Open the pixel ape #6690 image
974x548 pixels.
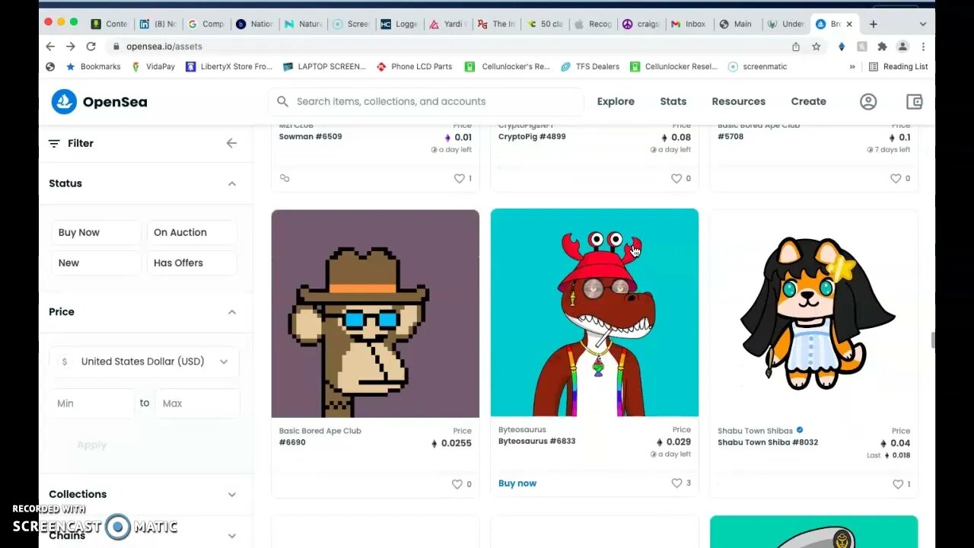point(375,314)
